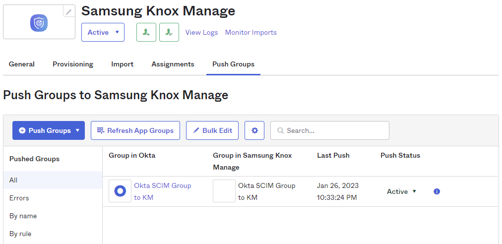This screenshot has width=502, height=244.
Task: Click the Okta group circle icon
Action: tap(120, 191)
